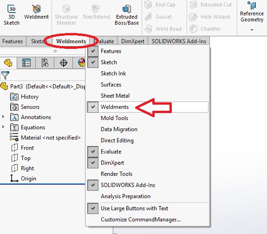Select the Equations folder
Viewport: 267px width, 234px height.
pos(27,127)
